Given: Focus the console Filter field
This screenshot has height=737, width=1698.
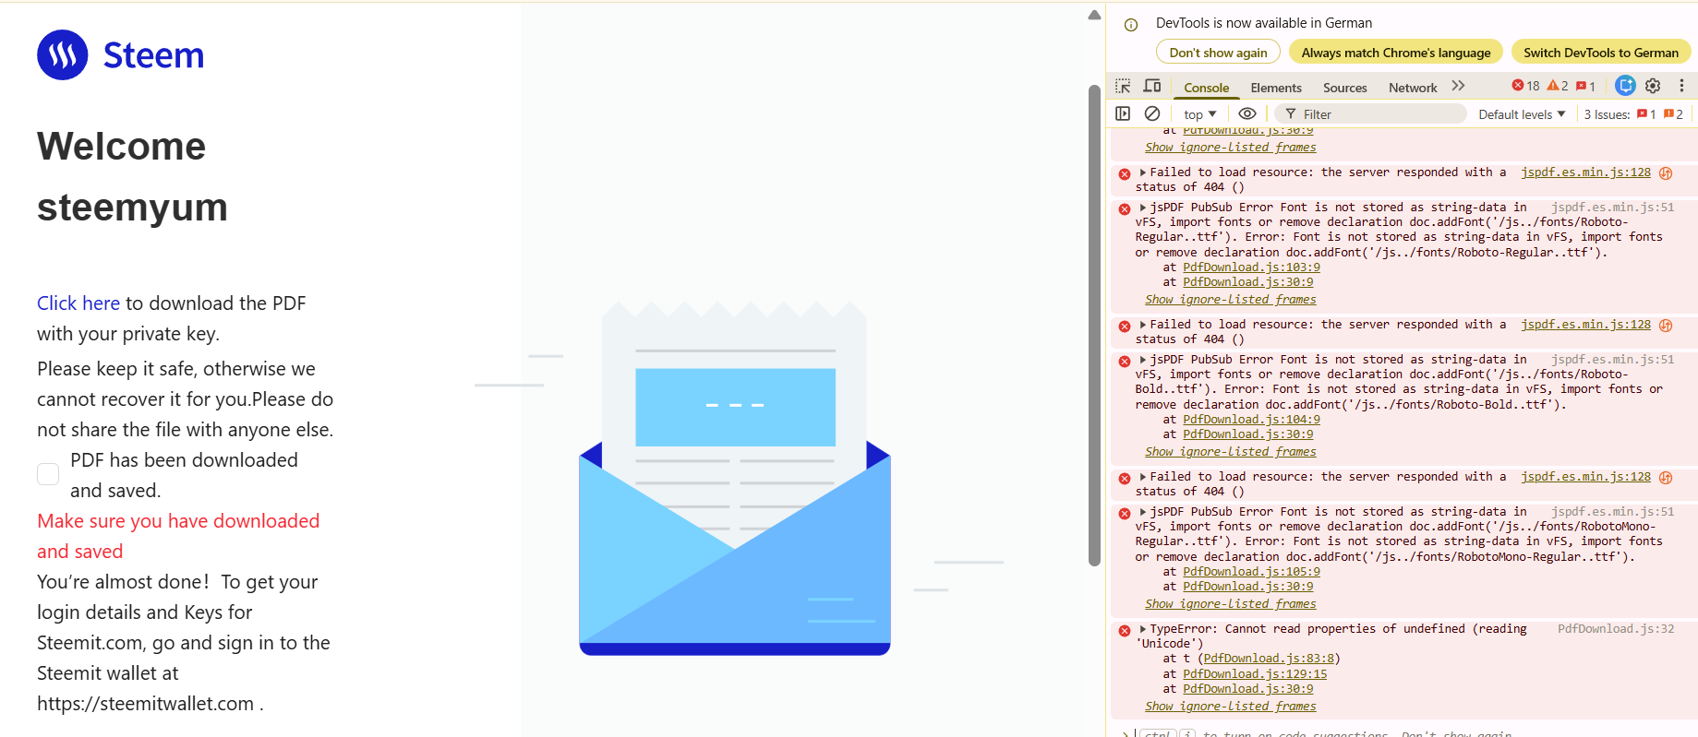Looking at the screenshot, I should pos(1370,114).
